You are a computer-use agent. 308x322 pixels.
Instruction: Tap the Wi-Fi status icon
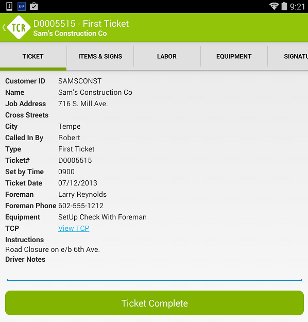274,6
